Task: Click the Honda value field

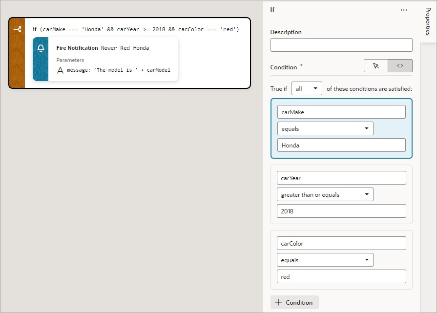Action: click(x=341, y=145)
